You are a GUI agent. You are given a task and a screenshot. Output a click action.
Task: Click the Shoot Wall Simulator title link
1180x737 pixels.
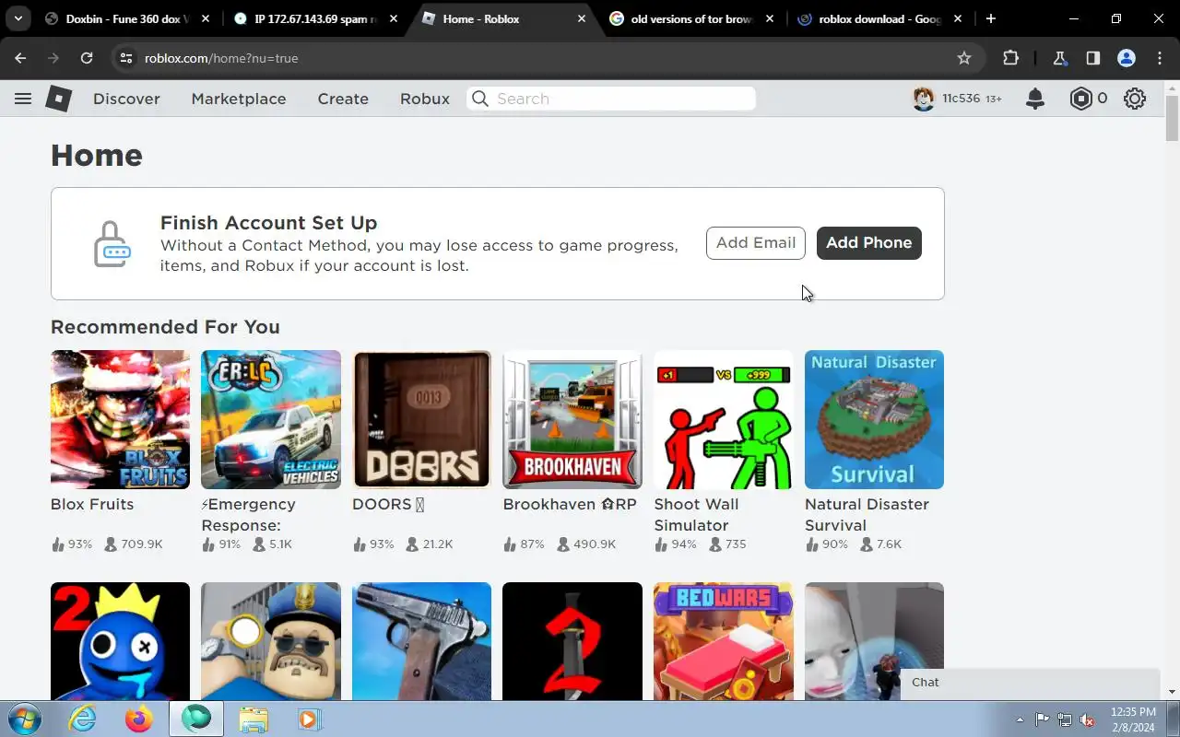[696, 514]
